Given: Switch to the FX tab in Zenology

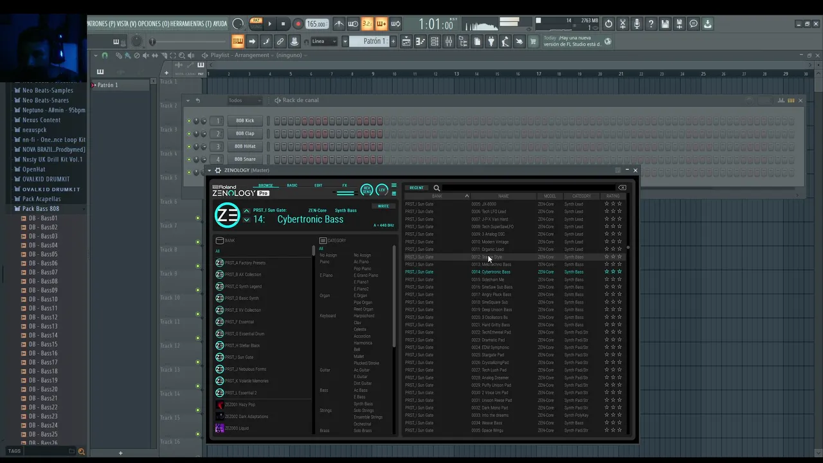Looking at the screenshot, I should click(345, 185).
